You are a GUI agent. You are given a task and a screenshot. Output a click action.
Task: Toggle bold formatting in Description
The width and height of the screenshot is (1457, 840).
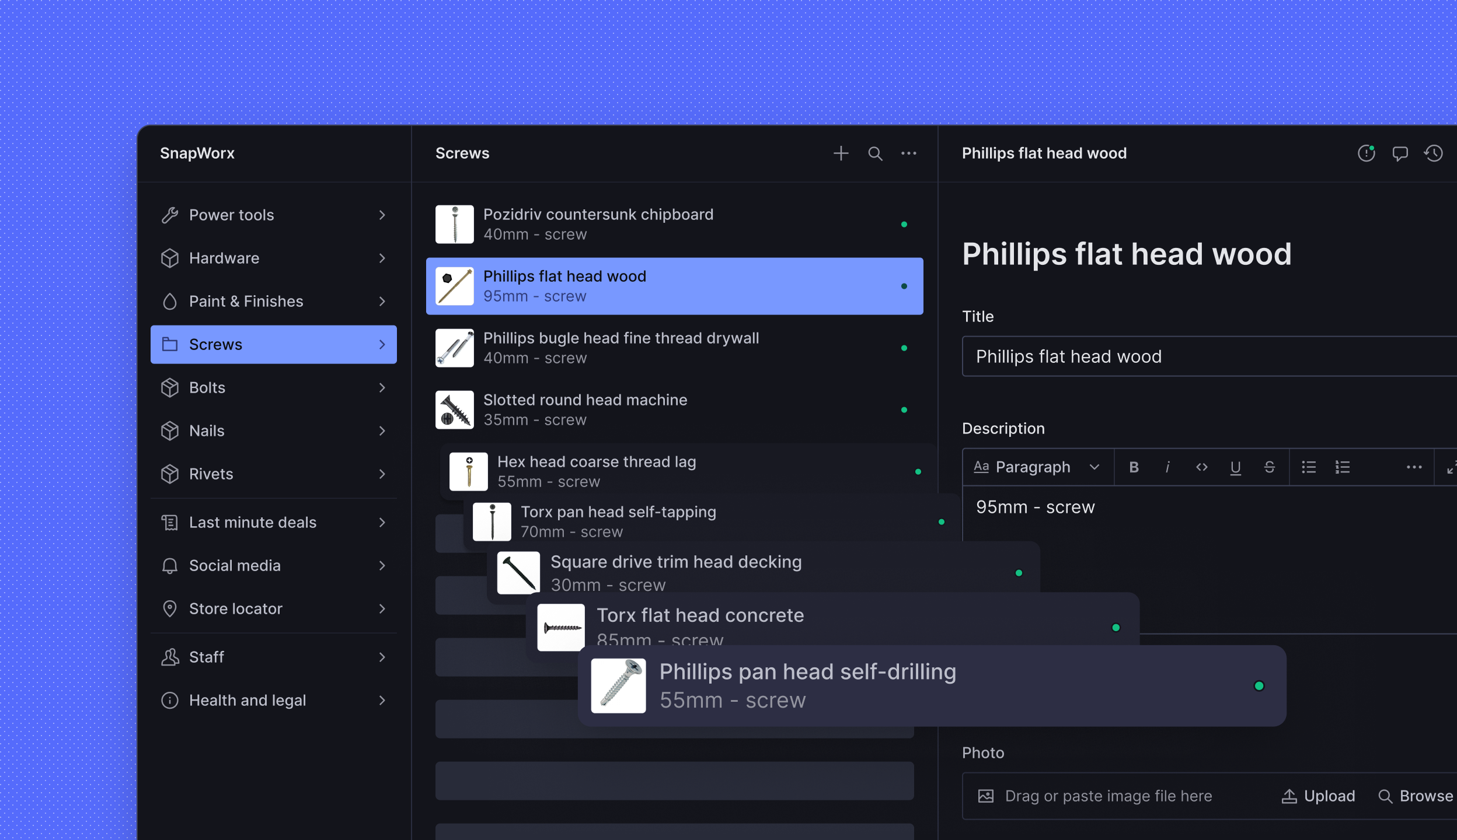tap(1134, 467)
